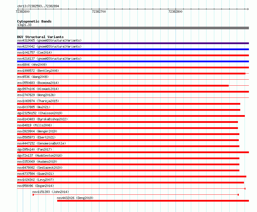Image resolution: width=257 pixels, height=212 pixels.
Task: Click the blue nsv4220042 variant bar
Action: (133, 49)
